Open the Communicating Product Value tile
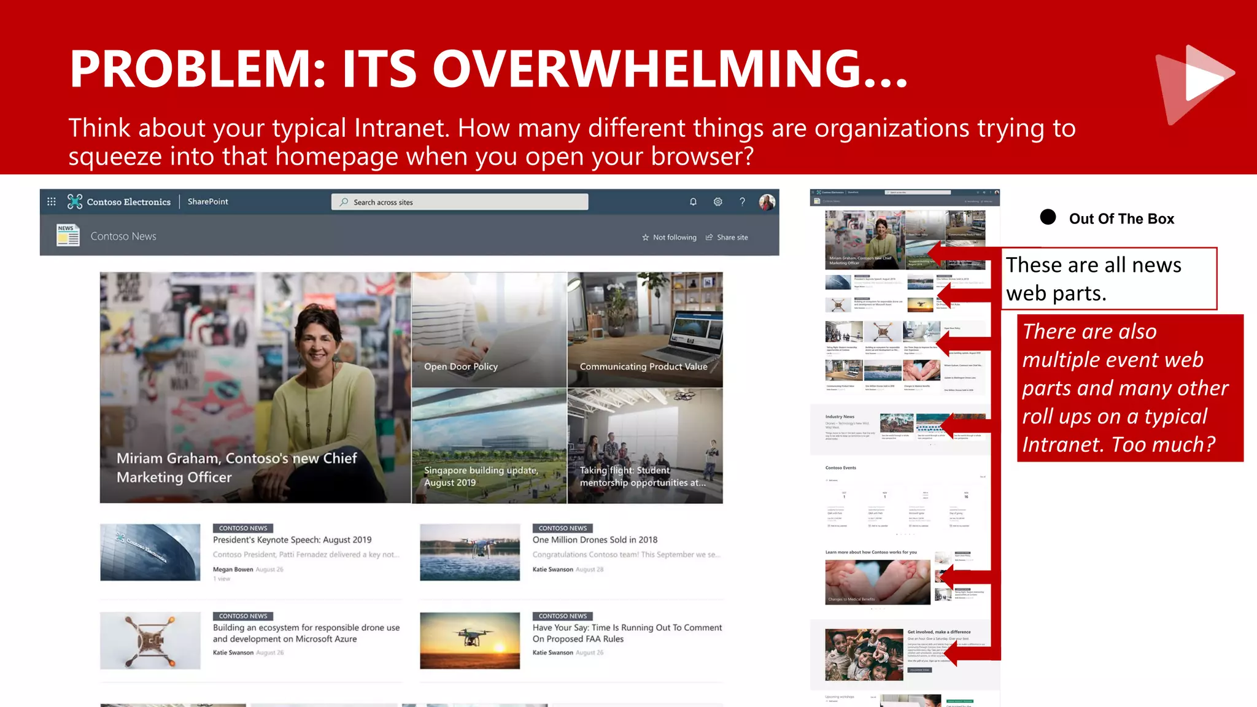This screenshot has width=1257, height=707. 645,330
